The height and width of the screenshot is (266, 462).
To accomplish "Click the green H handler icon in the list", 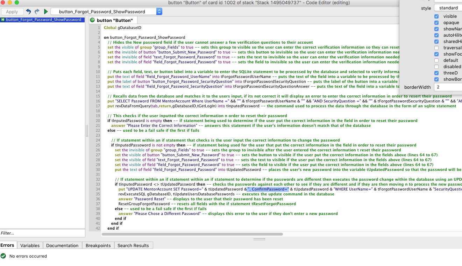I will click(x=3, y=20).
